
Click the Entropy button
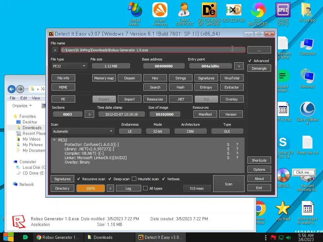click(x=206, y=87)
